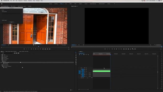This screenshot has height=92, width=163.
Task: Select the Razor tool
Action: 76,57
